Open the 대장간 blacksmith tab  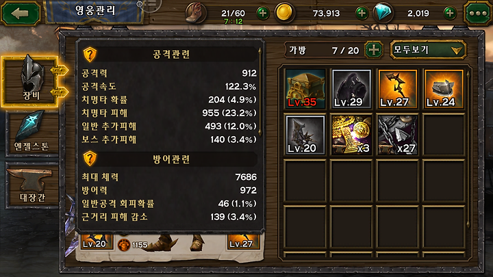pyautogui.click(x=32, y=185)
